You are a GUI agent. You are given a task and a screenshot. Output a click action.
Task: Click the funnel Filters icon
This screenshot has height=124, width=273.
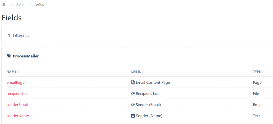point(9,35)
